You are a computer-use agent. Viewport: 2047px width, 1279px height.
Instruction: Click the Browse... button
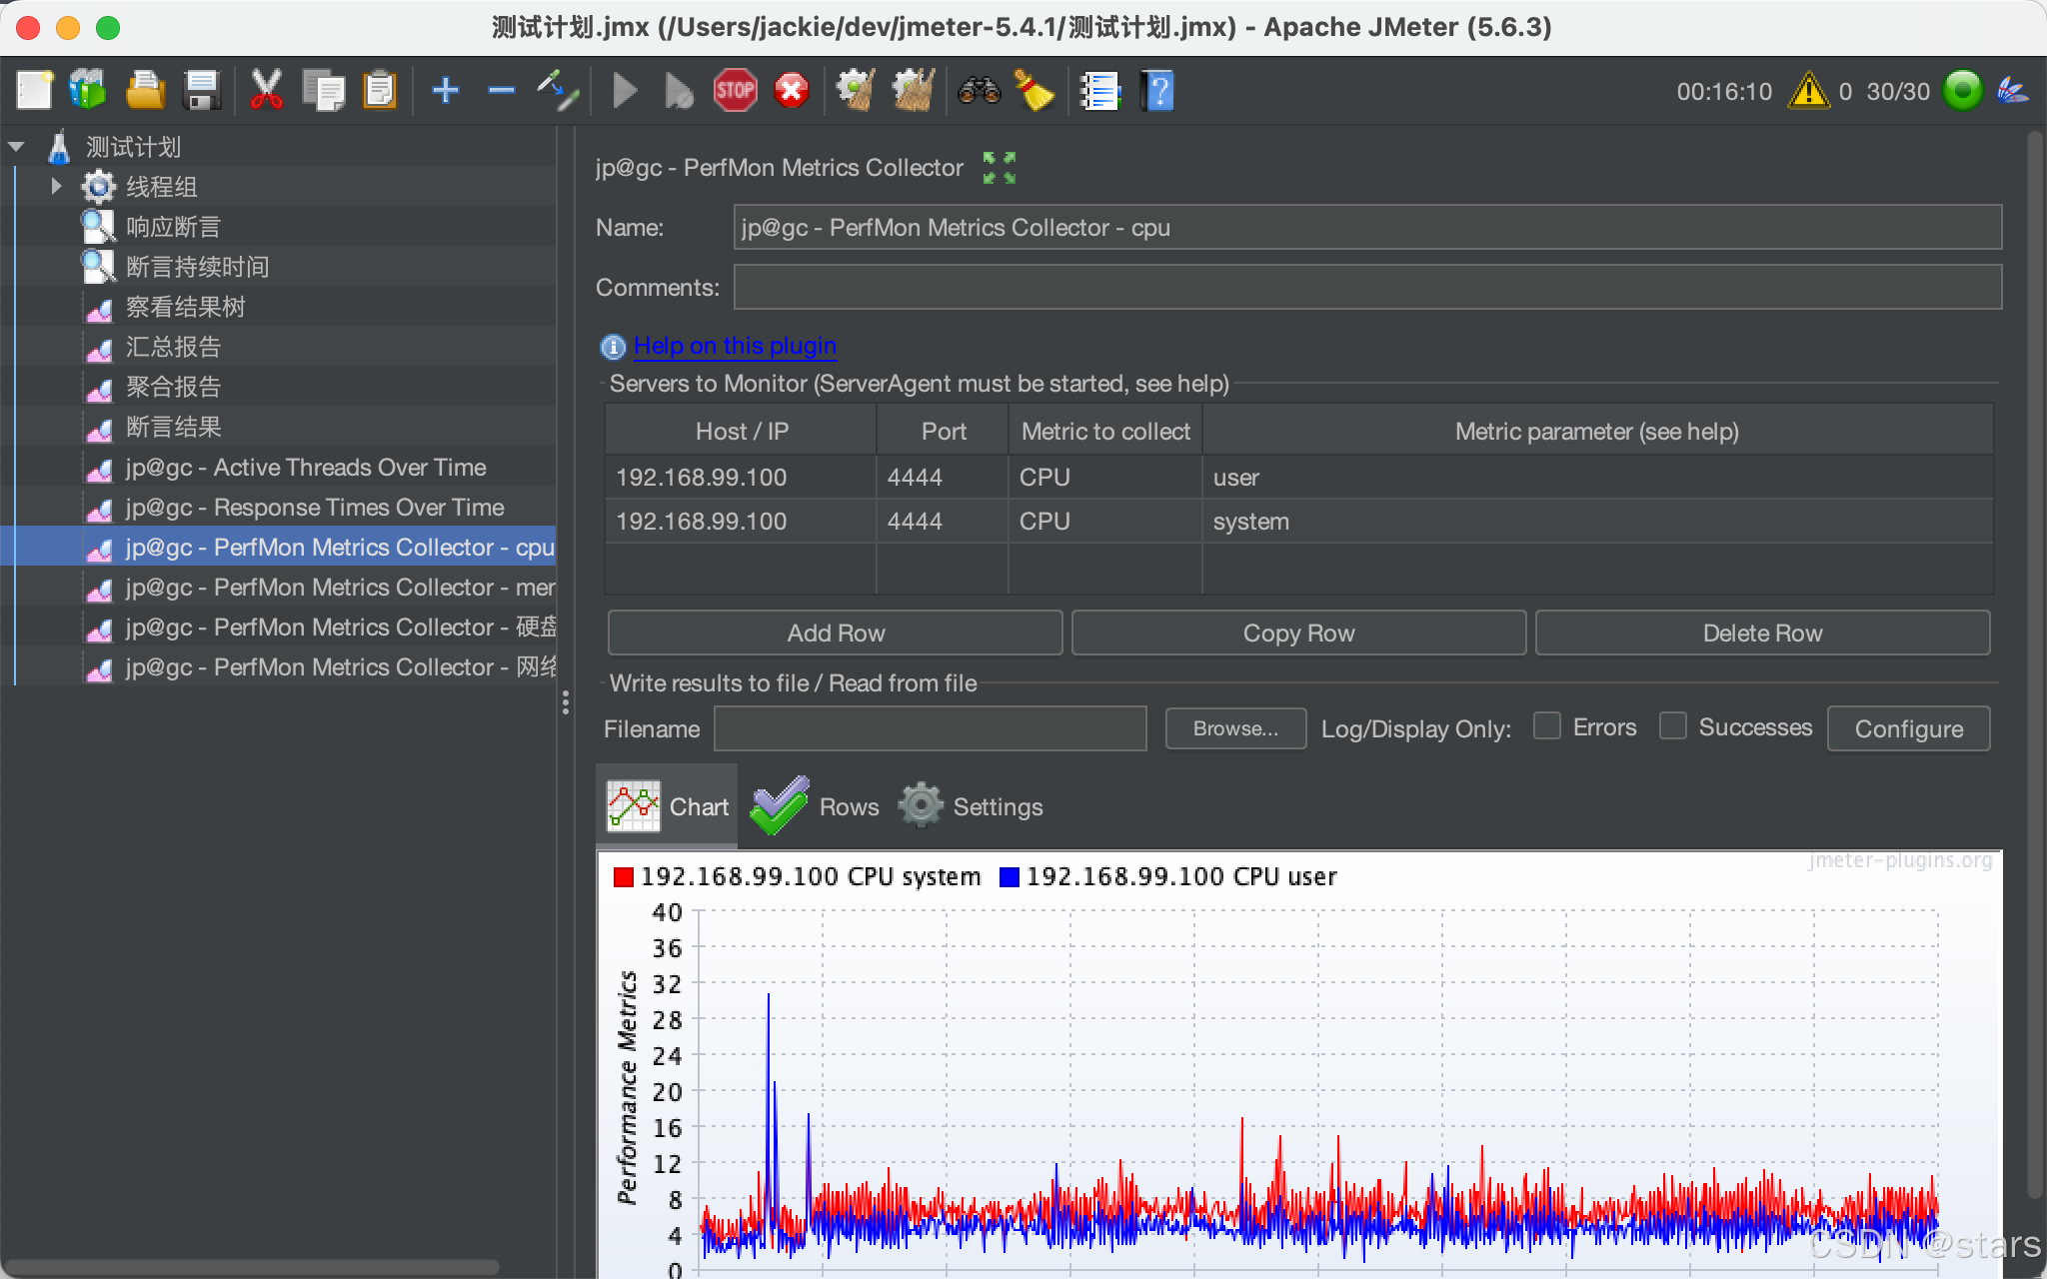pyautogui.click(x=1235, y=728)
